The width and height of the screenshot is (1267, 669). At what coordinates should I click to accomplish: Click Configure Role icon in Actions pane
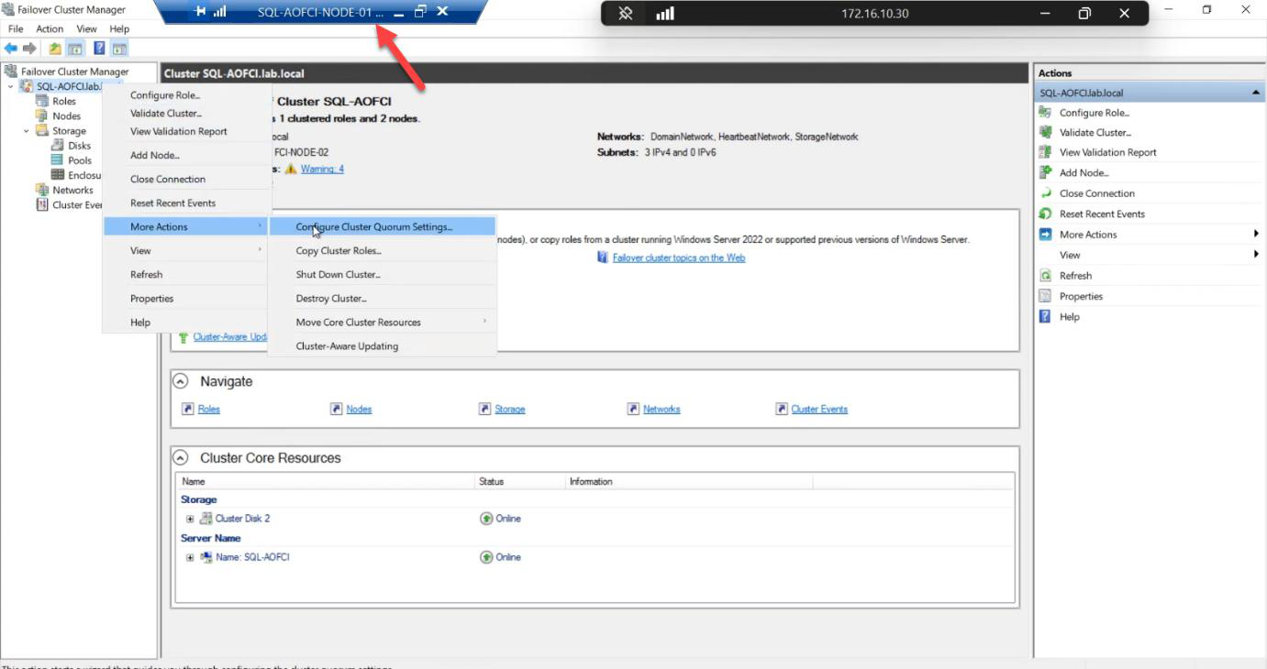click(x=1045, y=112)
